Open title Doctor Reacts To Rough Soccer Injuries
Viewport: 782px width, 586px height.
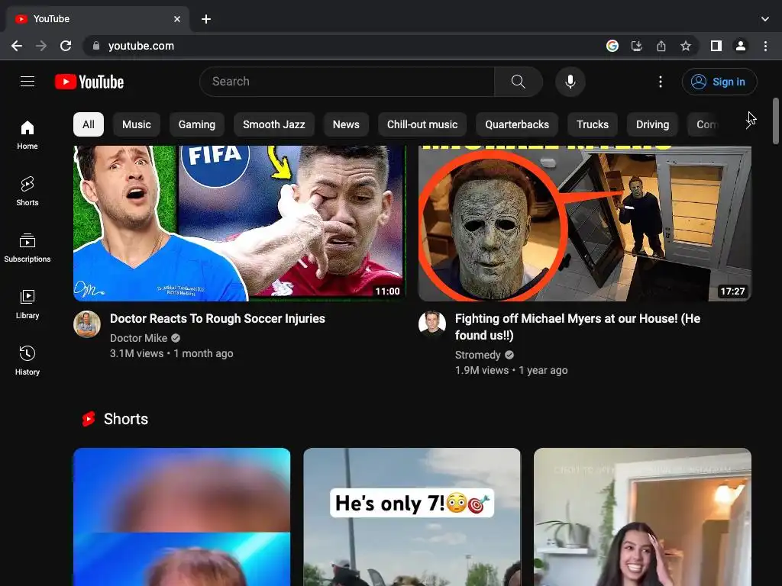(x=218, y=318)
